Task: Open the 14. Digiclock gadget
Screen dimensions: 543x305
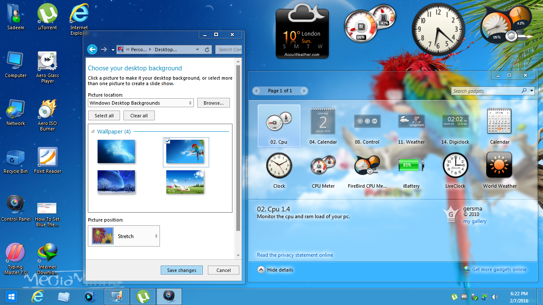Action: click(x=455, y=125)
